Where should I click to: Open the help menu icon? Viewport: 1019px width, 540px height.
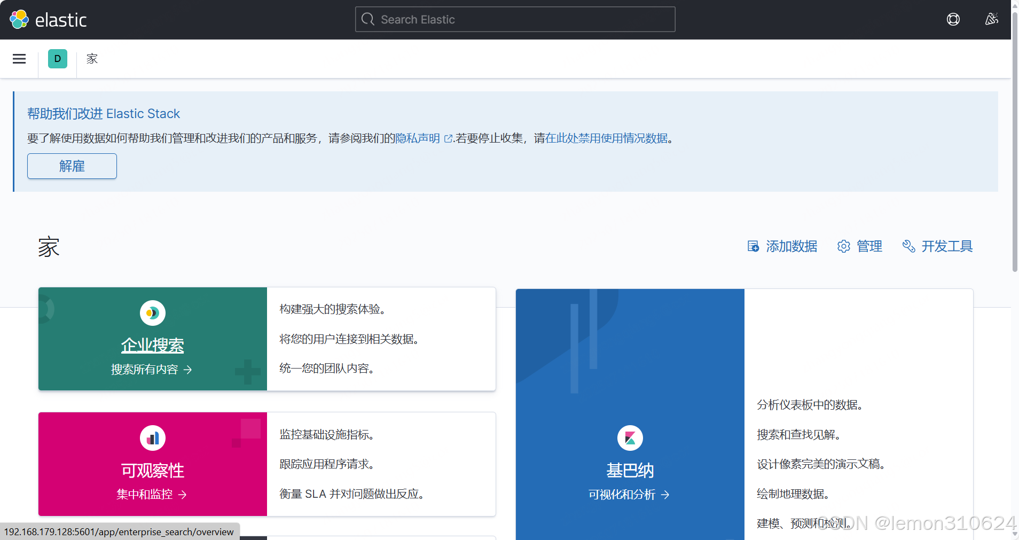pos(953,20)
